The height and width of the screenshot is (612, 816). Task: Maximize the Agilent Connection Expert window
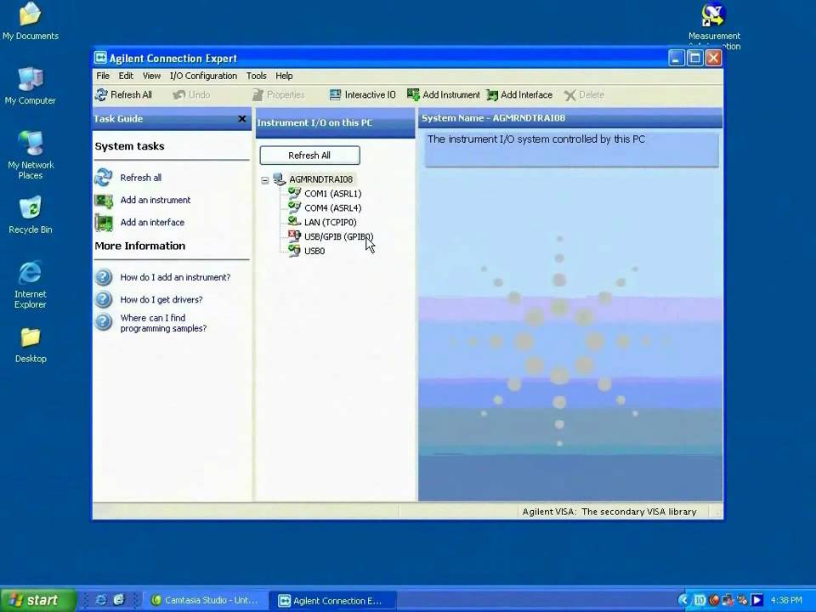pyautogui.click(x=694, y=58)
